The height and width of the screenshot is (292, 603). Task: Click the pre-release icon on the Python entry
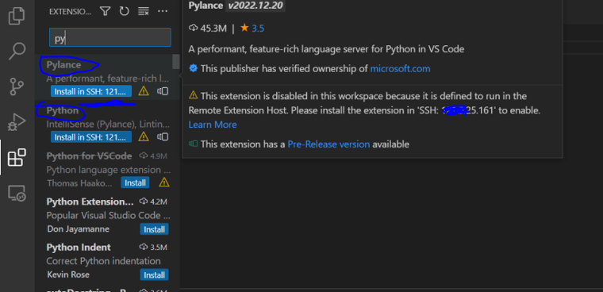163,136
